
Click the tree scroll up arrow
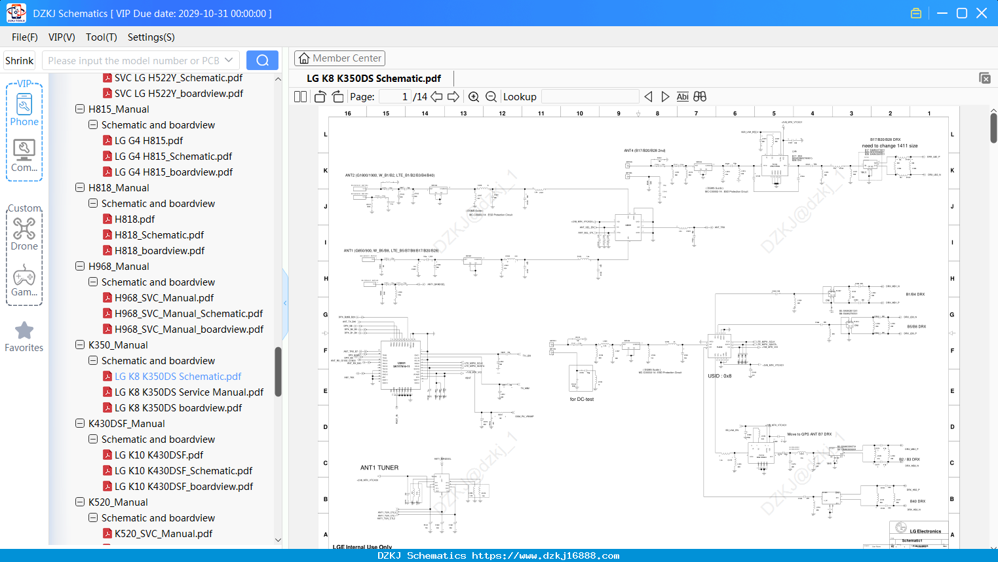[x=278, y=79]
